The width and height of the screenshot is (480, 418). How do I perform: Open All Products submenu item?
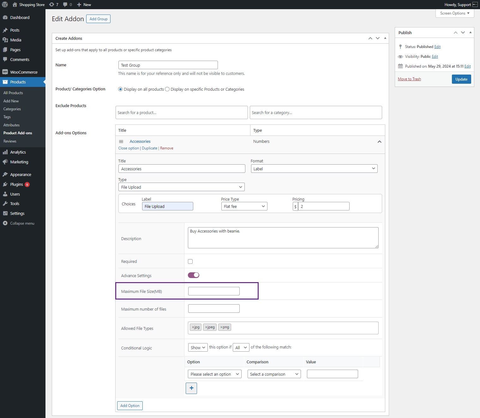pos(13,93)
